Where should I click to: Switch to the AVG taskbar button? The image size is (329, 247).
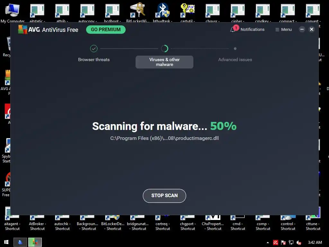[x=35, y=242]
